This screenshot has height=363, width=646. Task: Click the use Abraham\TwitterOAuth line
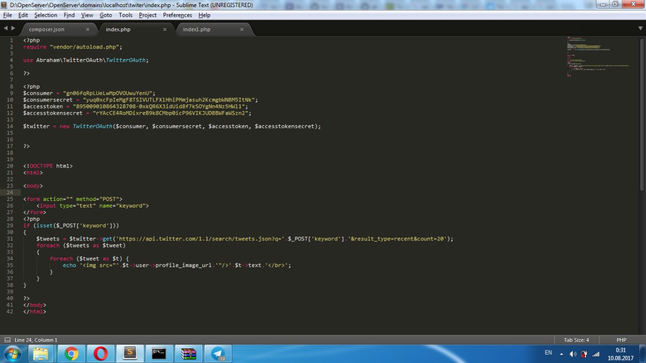click(86, 60)
